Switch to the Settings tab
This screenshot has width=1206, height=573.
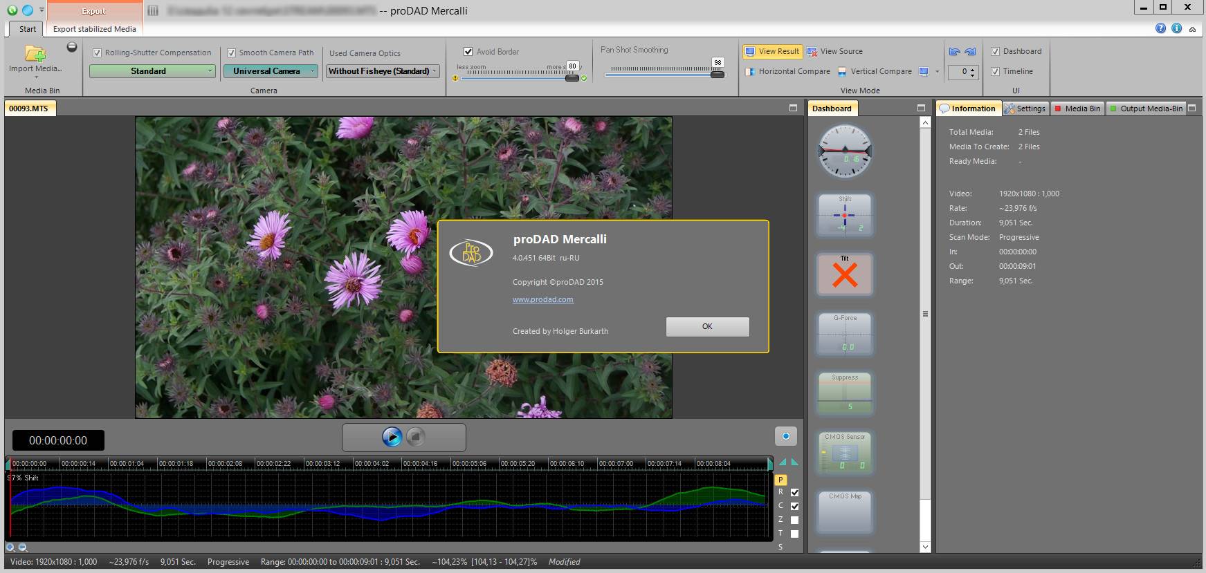coord(1025,109)
